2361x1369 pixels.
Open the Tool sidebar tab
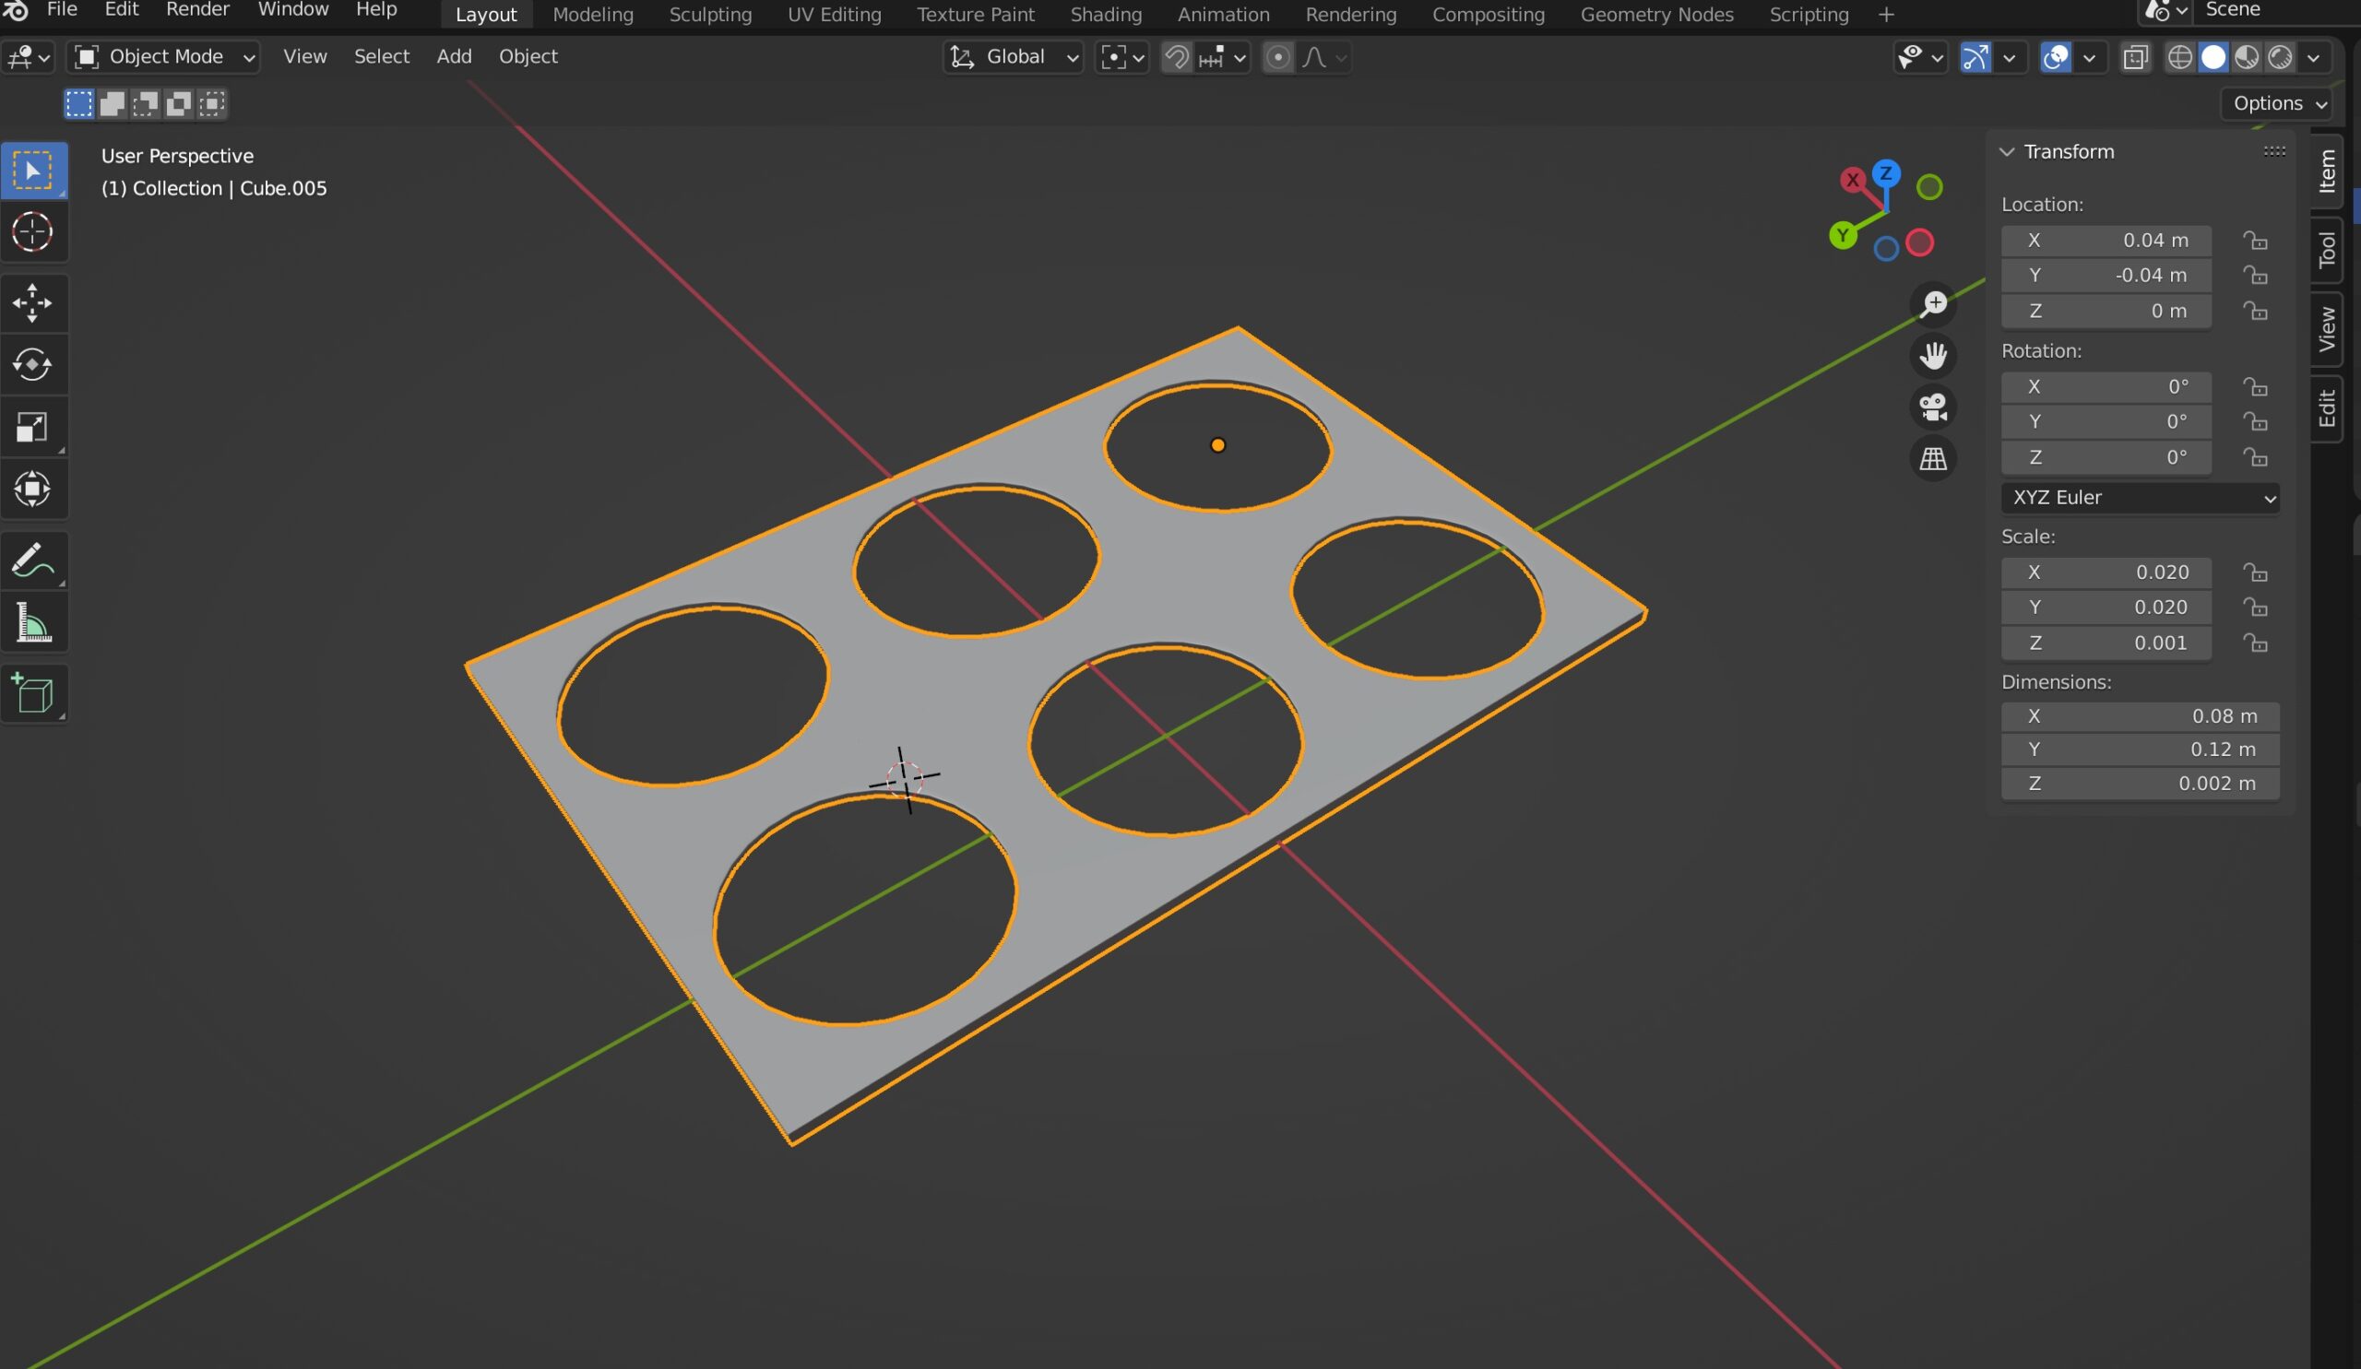pos(2327,250)
